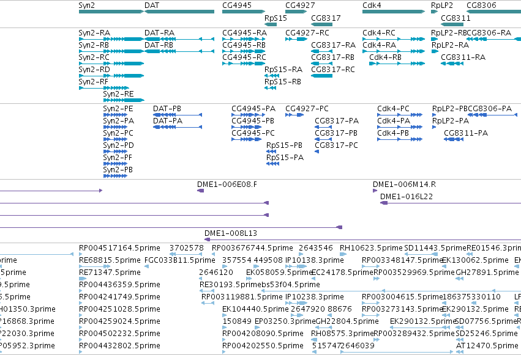The width and height of the screenshot is (521, 355).
Task: Select transcript CG4927-RC
Action: [307, 33]
